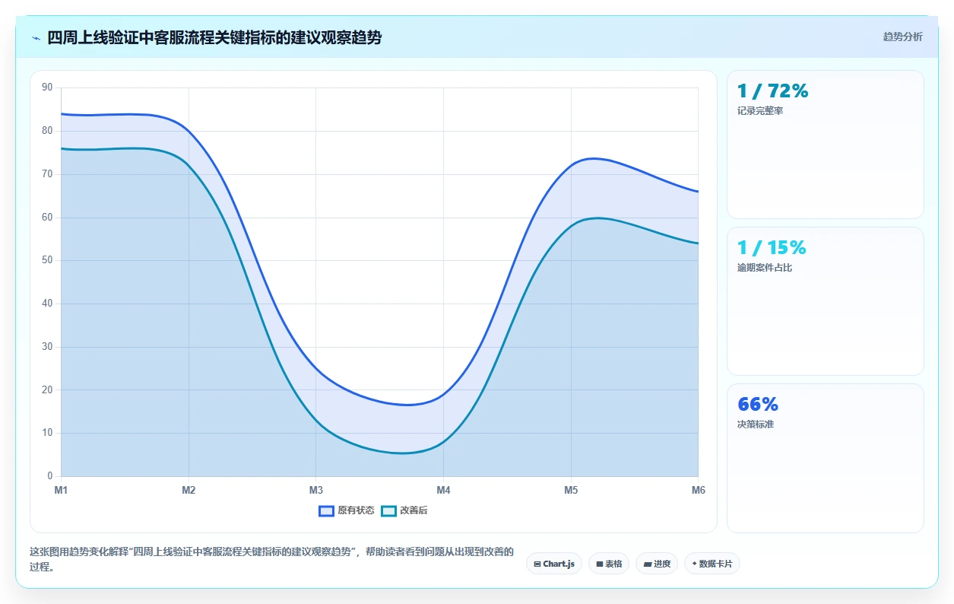This screenshot has width=954, height=604.
Task: Click the M5 x-axis label
Action: (571, 491)
